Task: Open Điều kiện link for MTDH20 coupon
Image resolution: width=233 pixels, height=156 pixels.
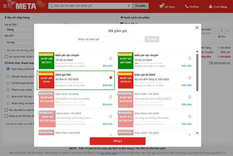Action: (x=186, y=85)
